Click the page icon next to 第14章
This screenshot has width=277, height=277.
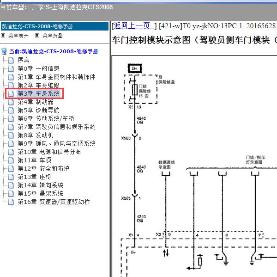(11, 185)
